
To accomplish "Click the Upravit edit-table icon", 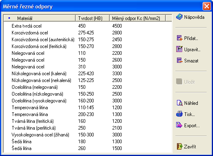I will tap(179, 49).
